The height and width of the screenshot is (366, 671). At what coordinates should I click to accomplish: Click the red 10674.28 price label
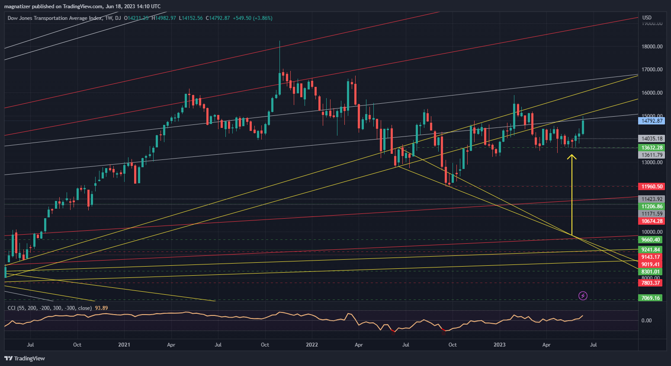point(652,221)
